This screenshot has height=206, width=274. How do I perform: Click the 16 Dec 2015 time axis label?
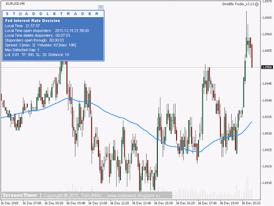[x=10, y=203]
